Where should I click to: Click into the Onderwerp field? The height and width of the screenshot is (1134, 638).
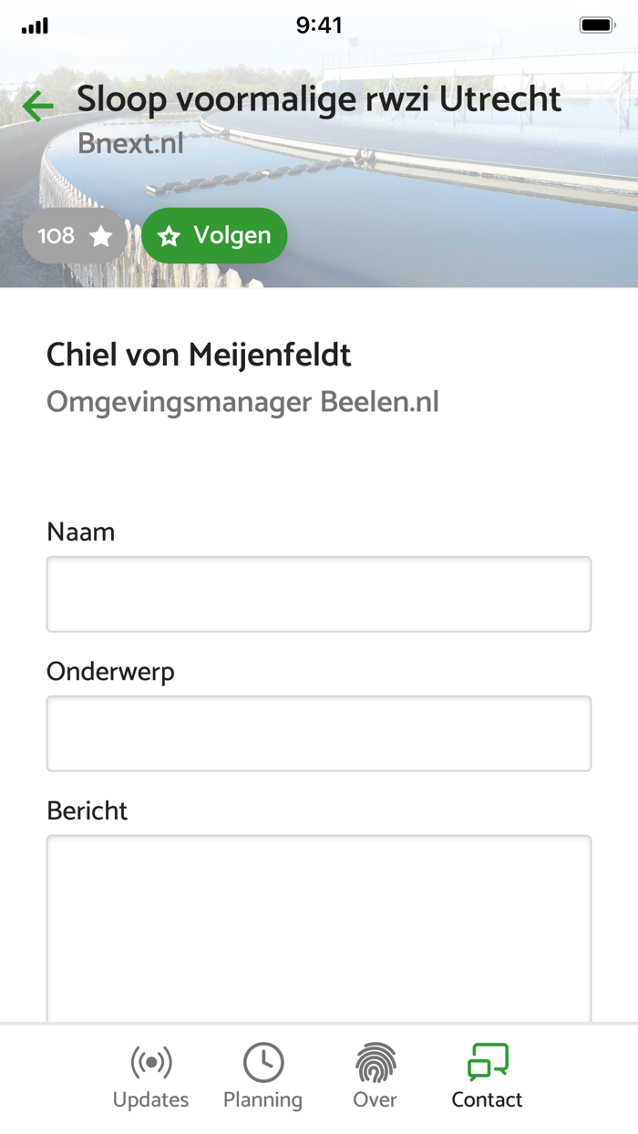point(319,734)
